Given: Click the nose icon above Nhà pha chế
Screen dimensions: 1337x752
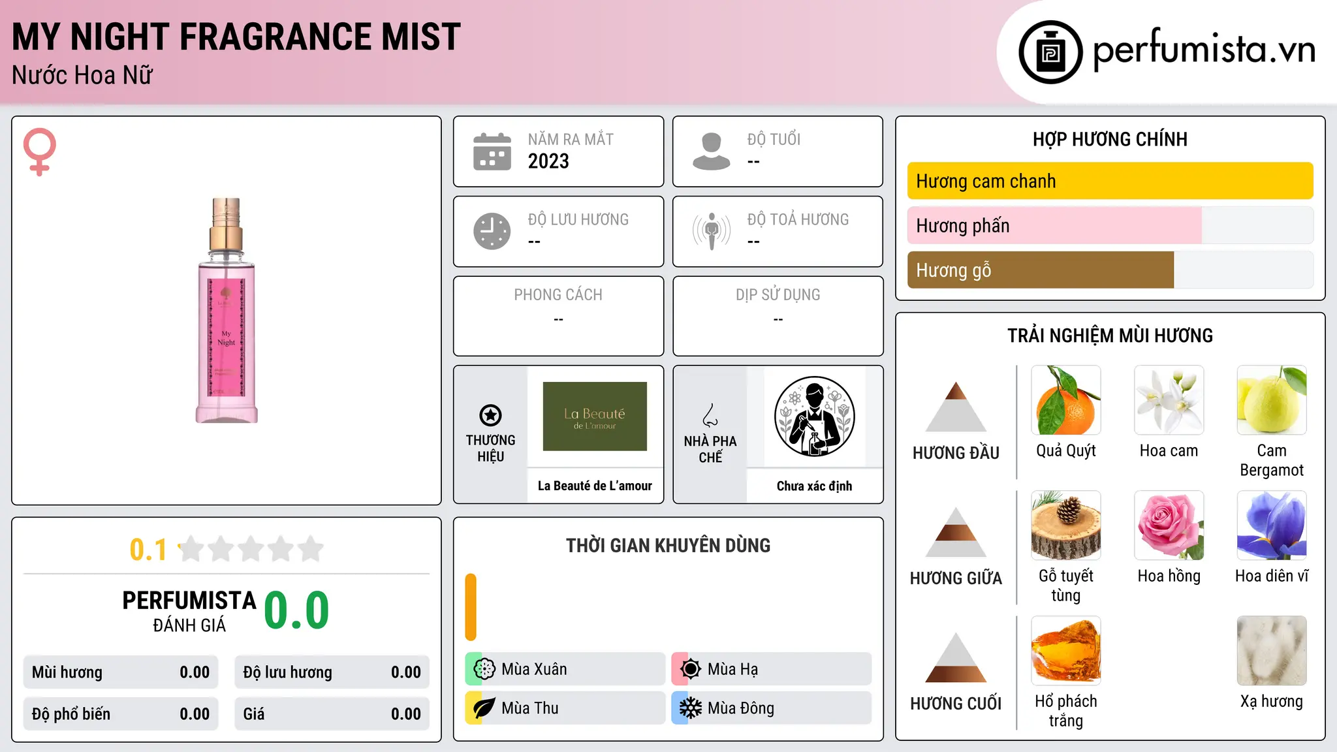Looking at the screenshot, I should (710, 415).
